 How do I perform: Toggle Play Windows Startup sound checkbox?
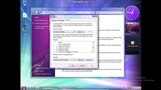tap(54, 54)
